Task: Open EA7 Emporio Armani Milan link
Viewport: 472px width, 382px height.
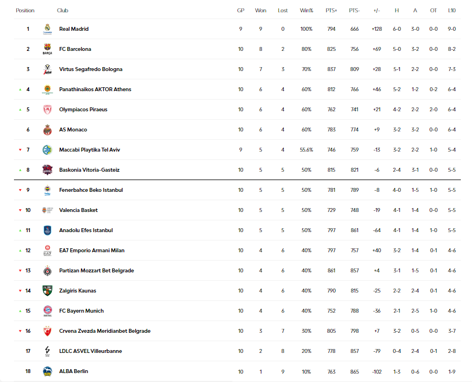Action: pos(92,250)
